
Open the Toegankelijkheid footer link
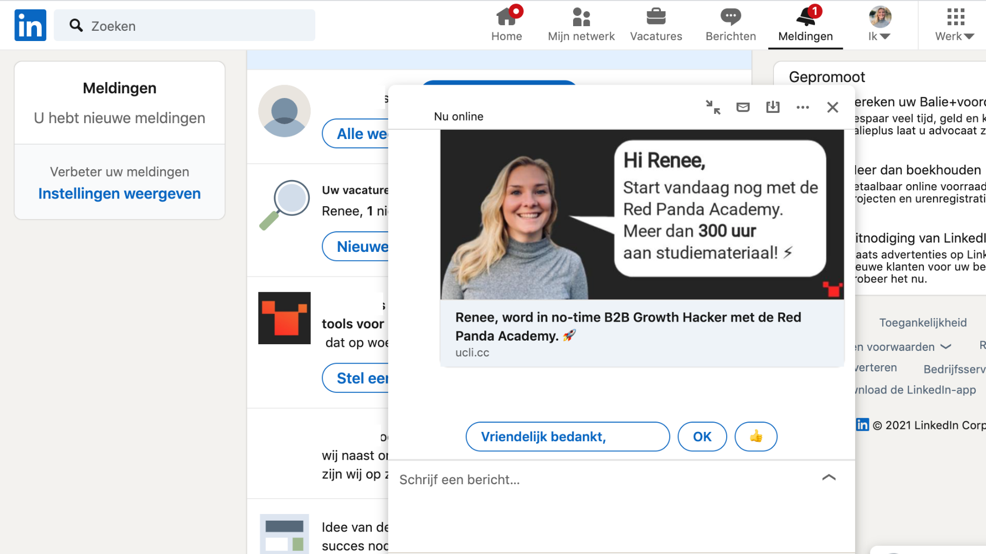click(x=923, y=323)
